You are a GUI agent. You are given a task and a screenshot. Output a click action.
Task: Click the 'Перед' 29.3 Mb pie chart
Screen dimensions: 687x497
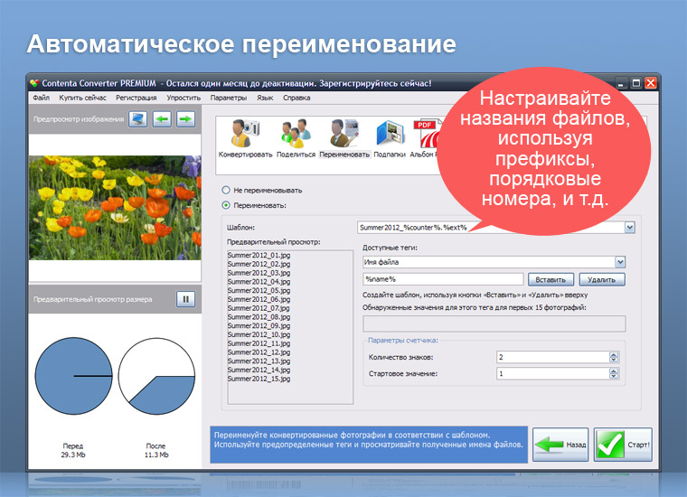(73, 376)
